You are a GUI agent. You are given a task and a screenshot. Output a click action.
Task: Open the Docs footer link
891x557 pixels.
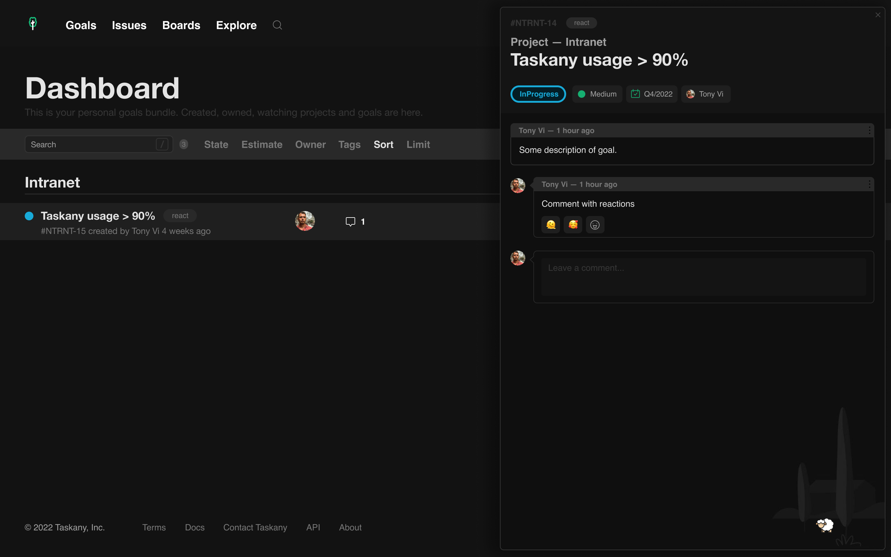(195, 528)
